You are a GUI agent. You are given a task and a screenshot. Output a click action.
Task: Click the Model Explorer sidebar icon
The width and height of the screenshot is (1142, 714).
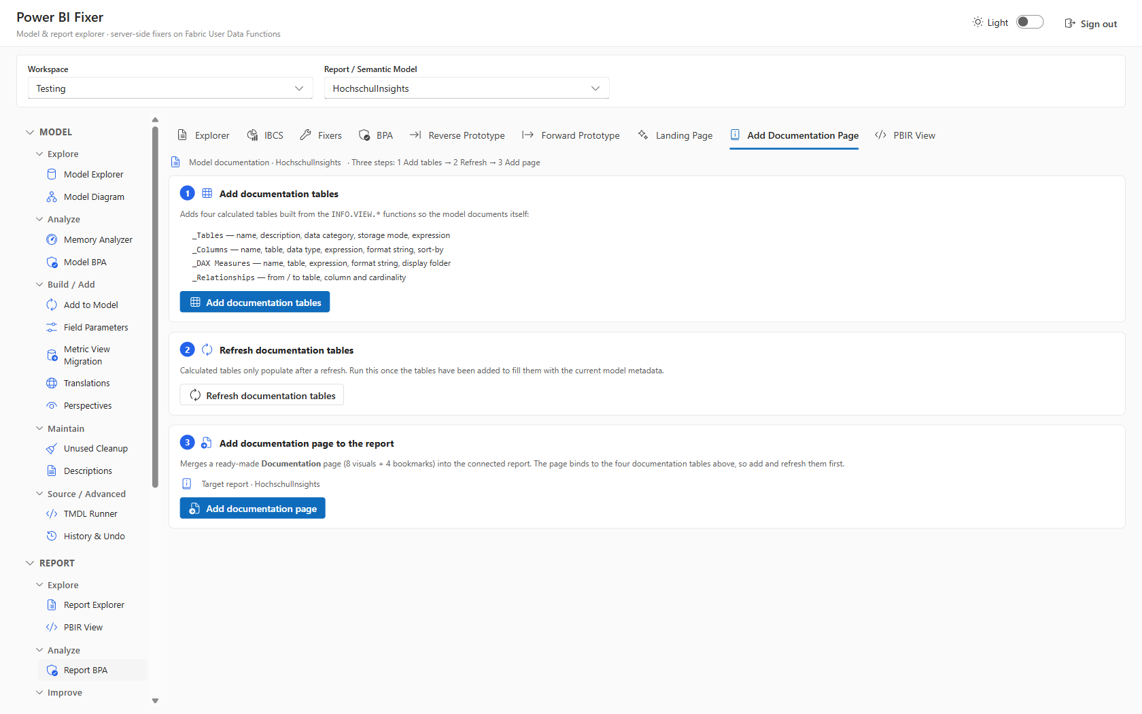click(52, 174)
